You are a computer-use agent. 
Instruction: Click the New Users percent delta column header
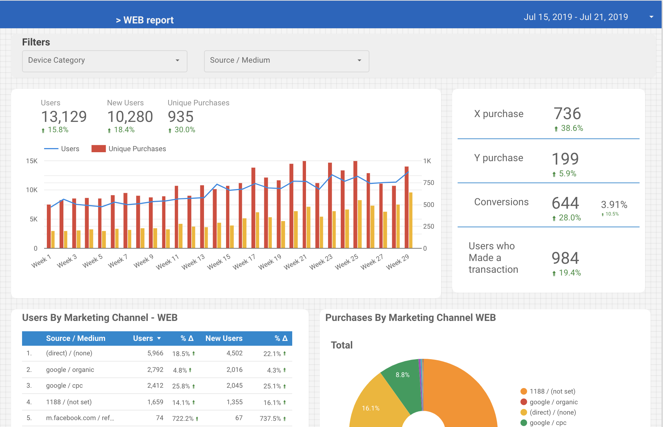[281, 339]
